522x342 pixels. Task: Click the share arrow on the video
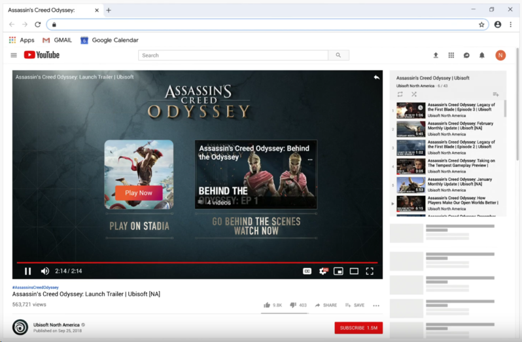(377, 77)
